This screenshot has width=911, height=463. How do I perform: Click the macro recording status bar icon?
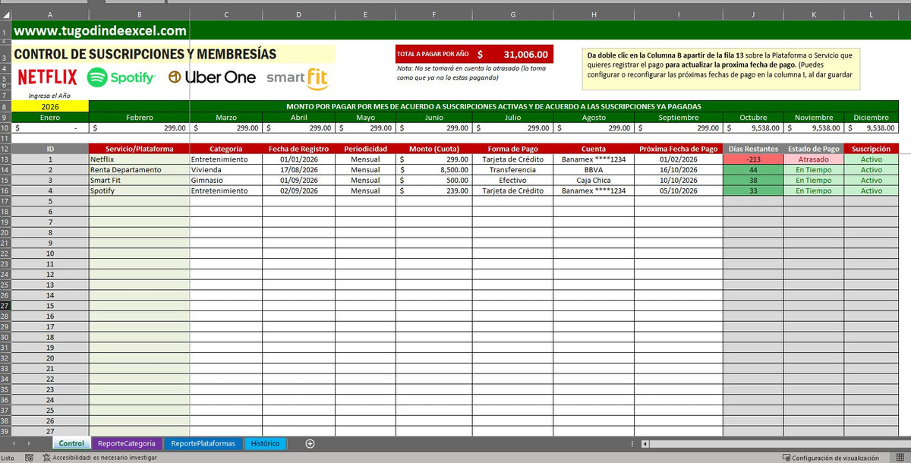pos(29,458)
